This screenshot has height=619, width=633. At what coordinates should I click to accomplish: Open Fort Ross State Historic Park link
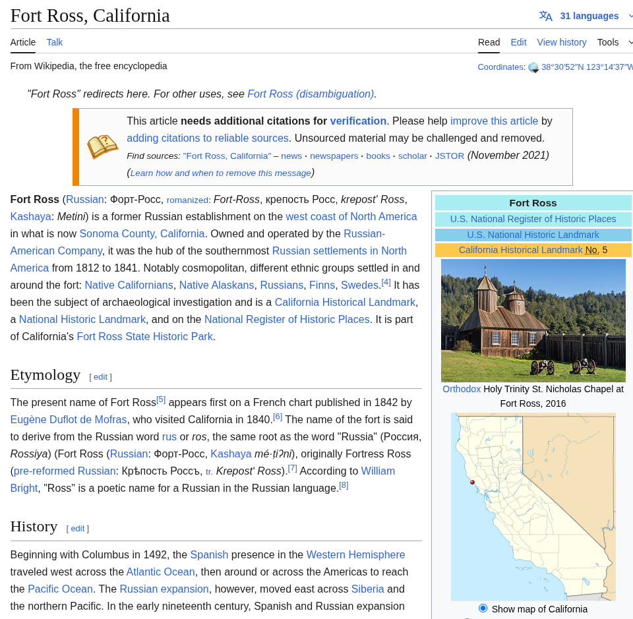pyautogui.click(x=144, y=337)
